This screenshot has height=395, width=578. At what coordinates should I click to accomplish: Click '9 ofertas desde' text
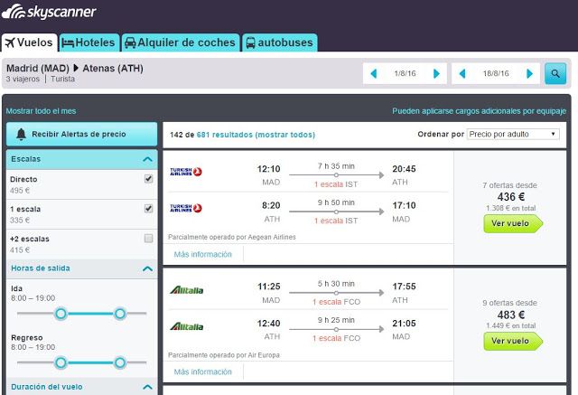(x=509, y=303)
